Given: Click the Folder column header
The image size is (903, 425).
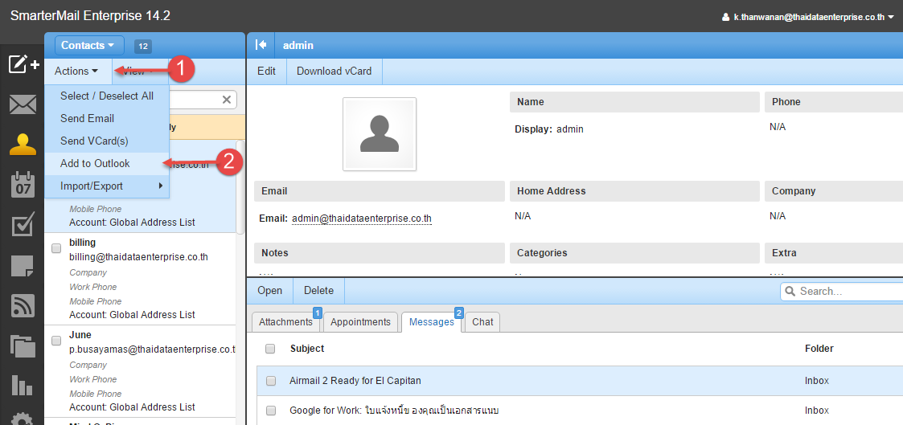Looking at the screenshot, I should pyautogui.click(x=819, y=349).
